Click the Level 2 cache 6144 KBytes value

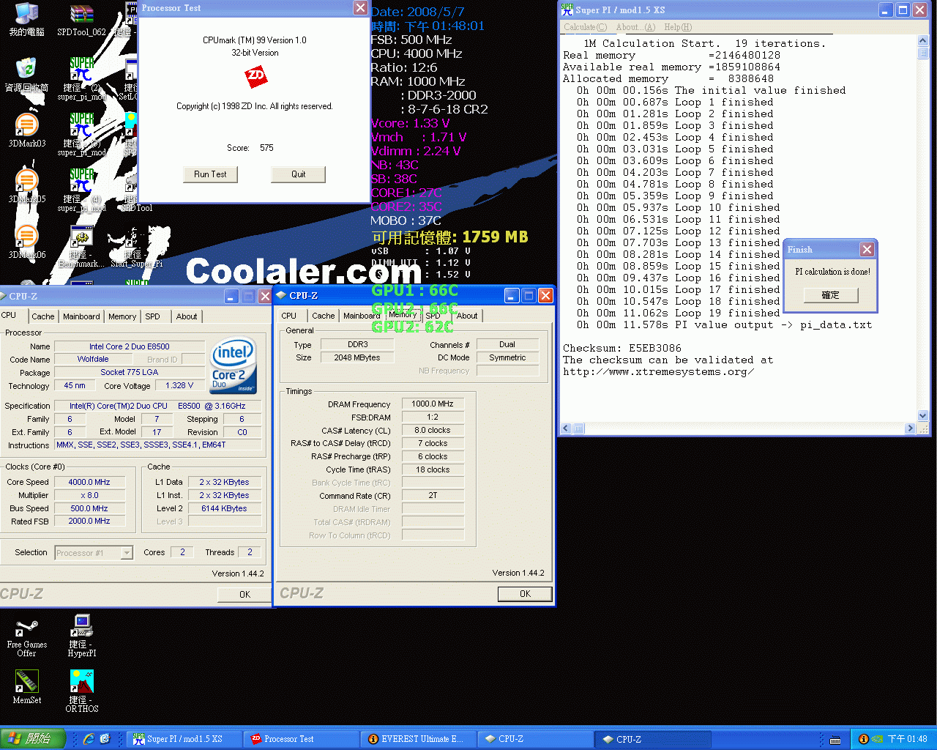224,508
